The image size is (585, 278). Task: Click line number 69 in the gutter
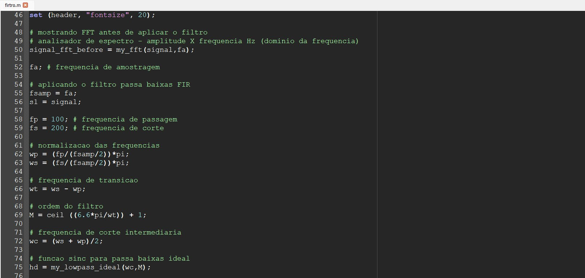18,215
